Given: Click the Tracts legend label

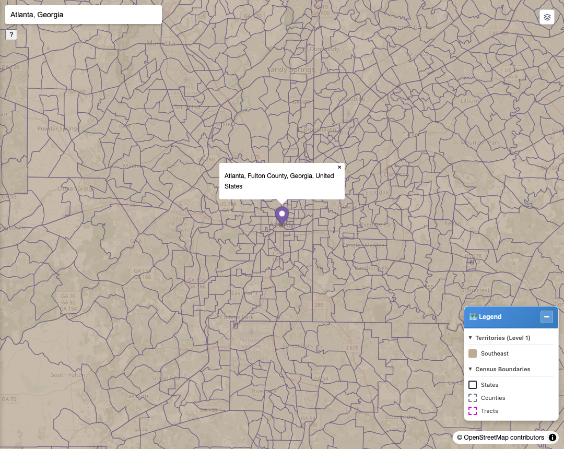Looking at the screenshot, I should click(489, 411).
